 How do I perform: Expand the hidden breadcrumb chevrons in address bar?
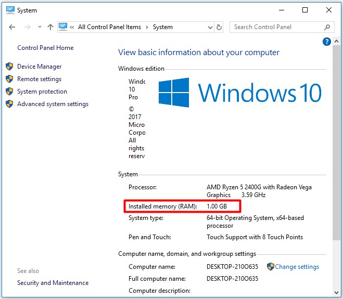72,27
